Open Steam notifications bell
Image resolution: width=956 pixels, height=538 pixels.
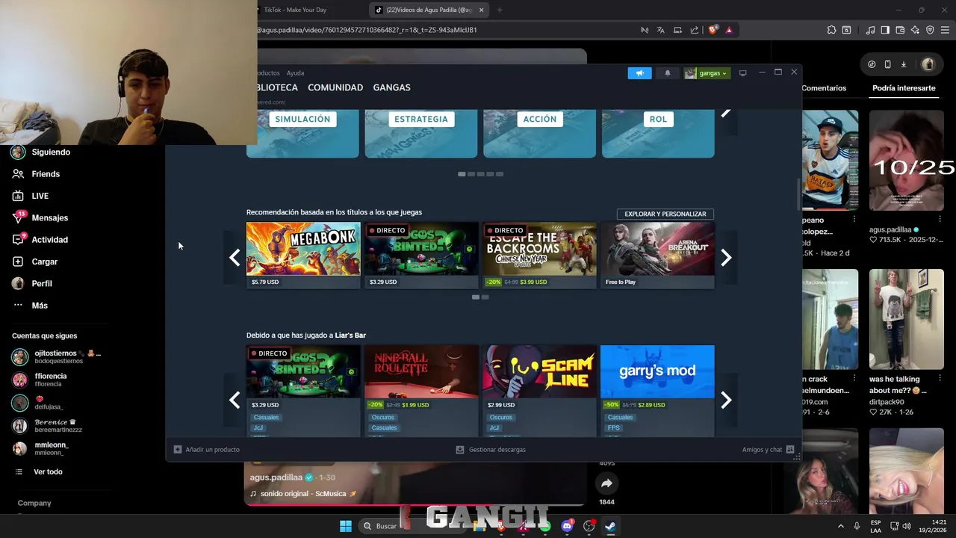[x=668, y=73]
